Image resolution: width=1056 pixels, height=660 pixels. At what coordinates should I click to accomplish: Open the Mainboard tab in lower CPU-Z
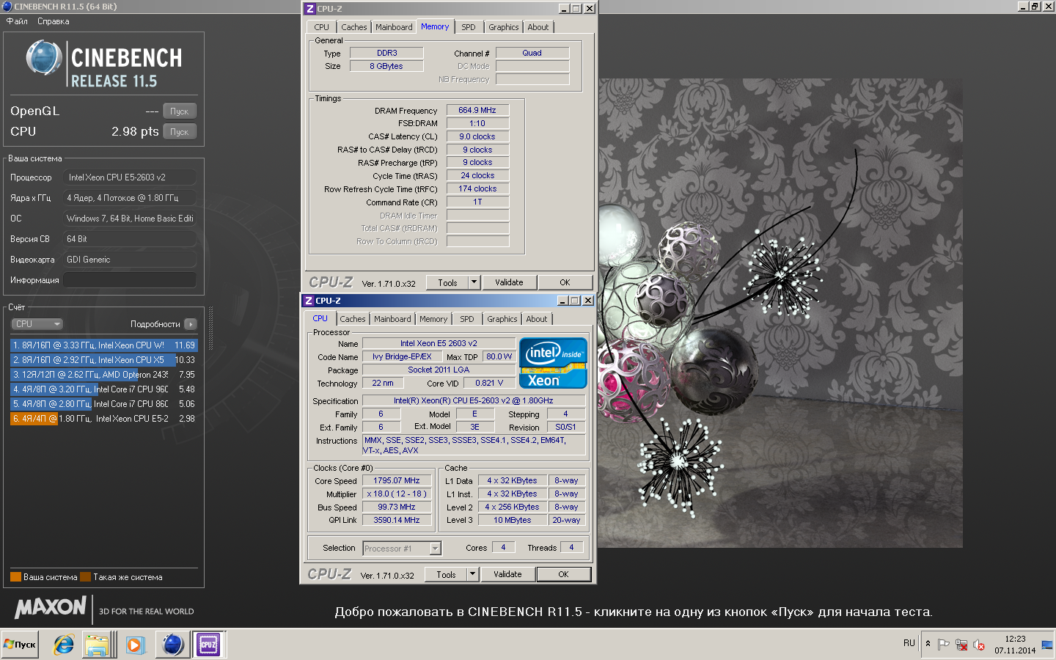click(392, 319)
